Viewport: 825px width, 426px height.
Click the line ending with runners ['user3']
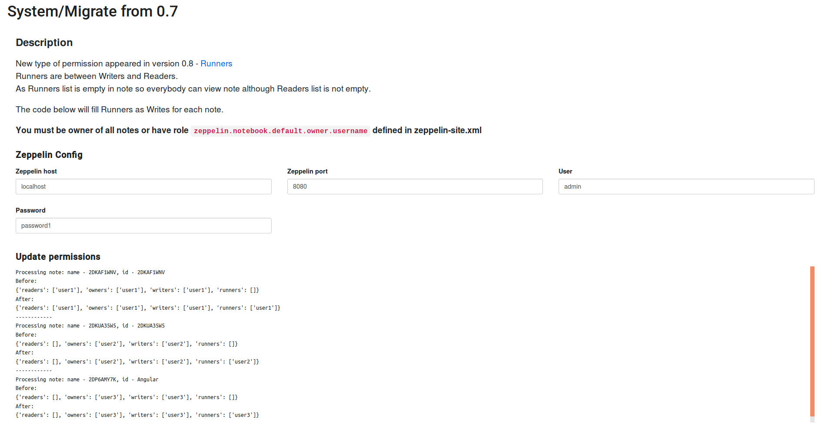tap(137, 415)
